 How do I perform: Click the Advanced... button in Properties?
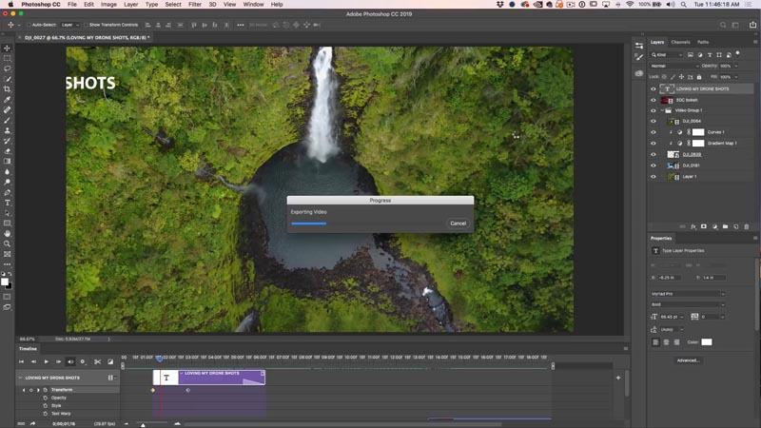click(x=688, y=360)
